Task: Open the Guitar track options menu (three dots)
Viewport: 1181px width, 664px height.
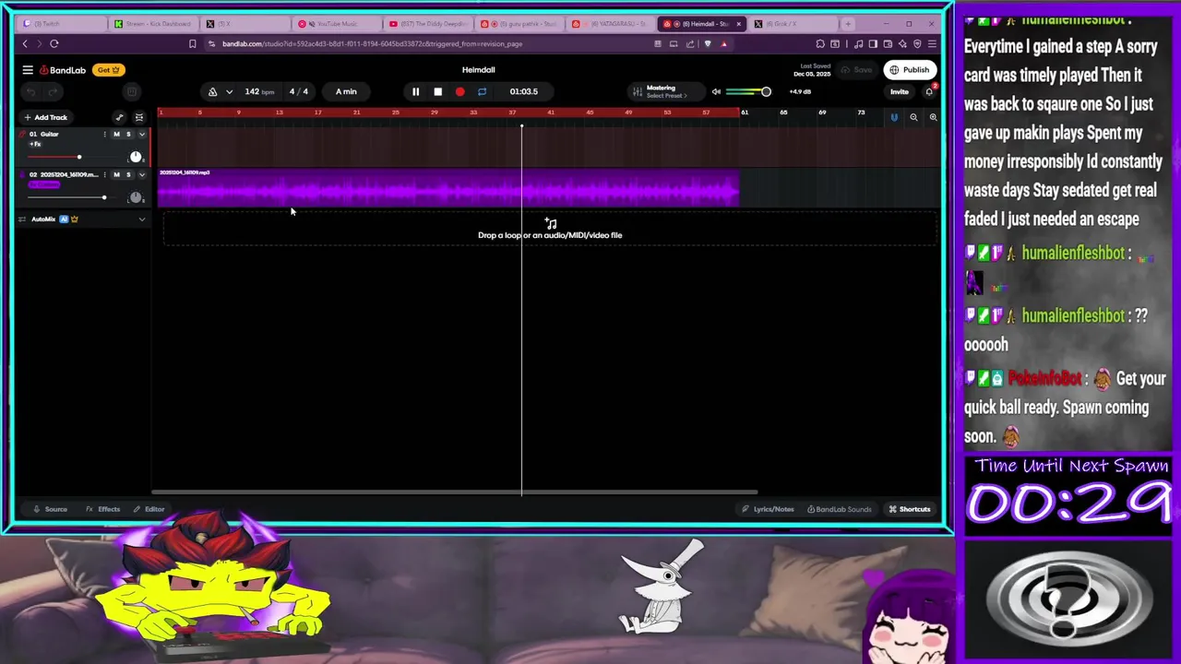Action: (104, 135)
